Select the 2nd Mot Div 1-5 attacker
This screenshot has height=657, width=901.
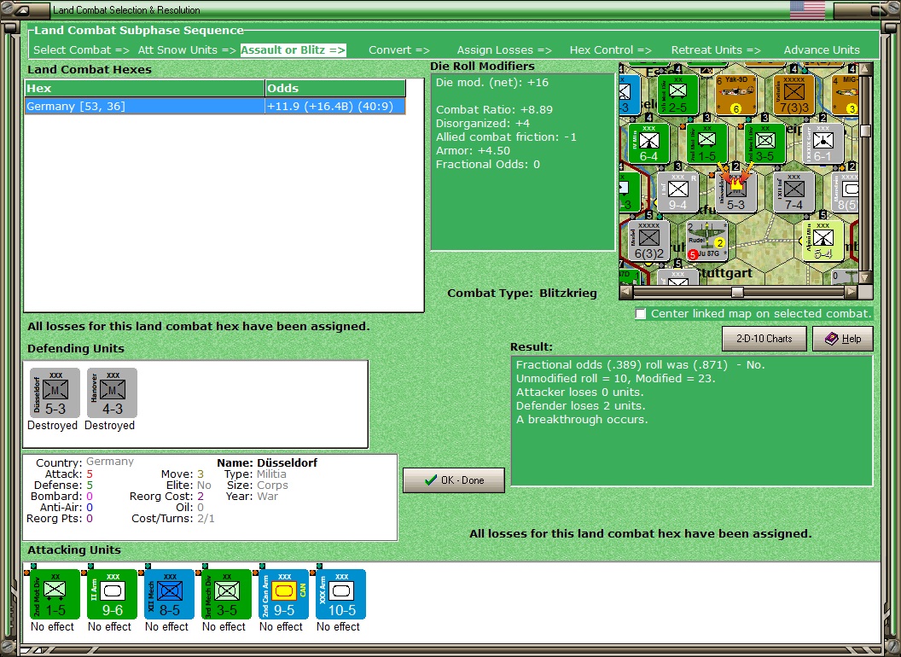(x=55, y=595)
